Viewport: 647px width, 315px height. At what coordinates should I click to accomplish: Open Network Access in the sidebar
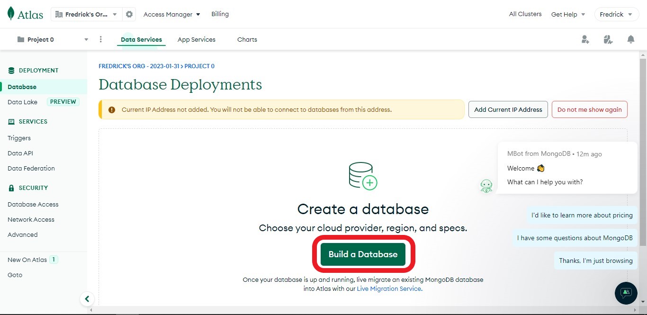pyautogui.click(x=31, y=220)
